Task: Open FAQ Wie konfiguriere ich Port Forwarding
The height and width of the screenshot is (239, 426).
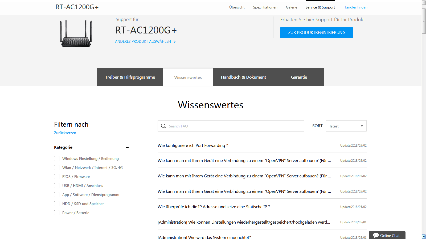Action: pyautogui.click(x=193, y=145)
